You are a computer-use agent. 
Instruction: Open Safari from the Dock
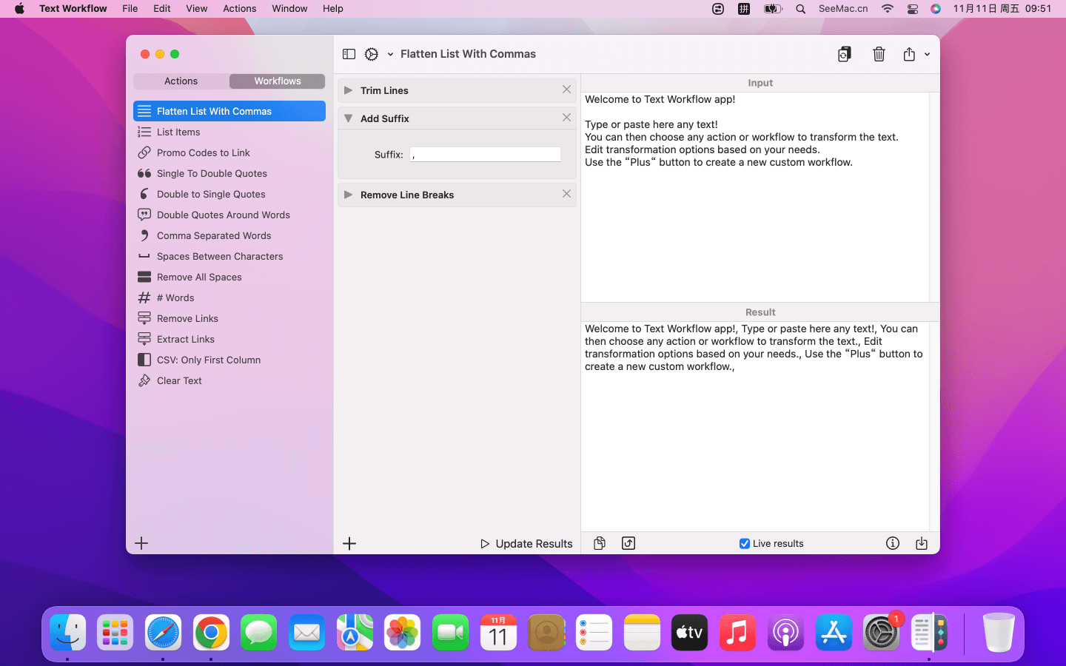(163, 633)
